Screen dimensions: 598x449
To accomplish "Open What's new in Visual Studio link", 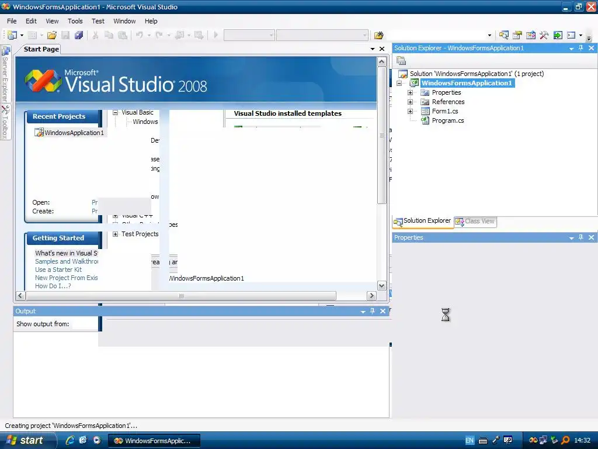I will [x=67, y=253].
